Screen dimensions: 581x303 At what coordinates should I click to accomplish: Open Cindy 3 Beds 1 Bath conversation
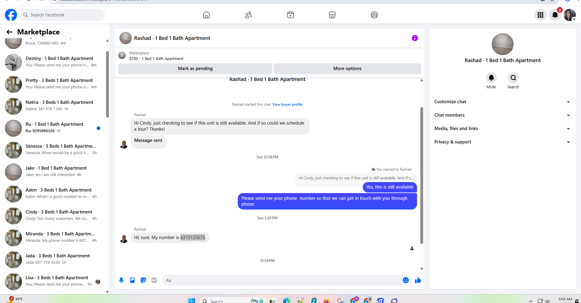(53, 216)
